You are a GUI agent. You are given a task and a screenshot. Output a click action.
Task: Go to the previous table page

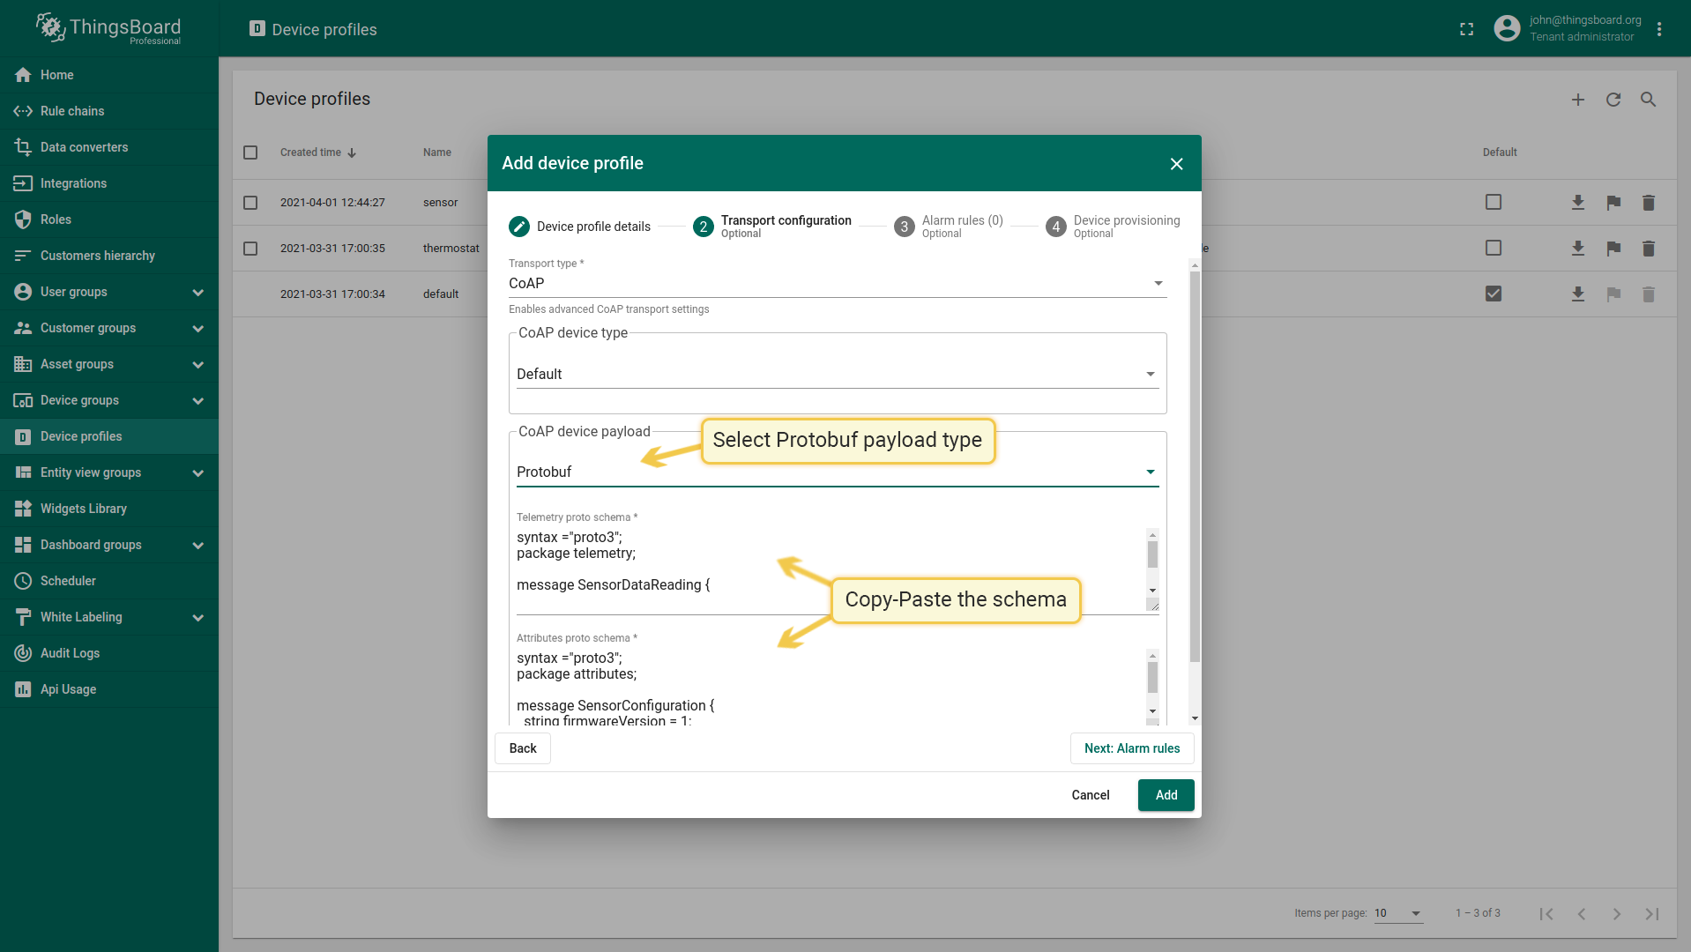[1582, 914]
